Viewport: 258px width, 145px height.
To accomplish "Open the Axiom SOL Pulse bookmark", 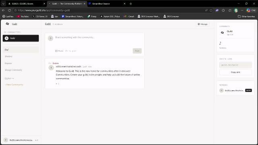I will (110, 17).
